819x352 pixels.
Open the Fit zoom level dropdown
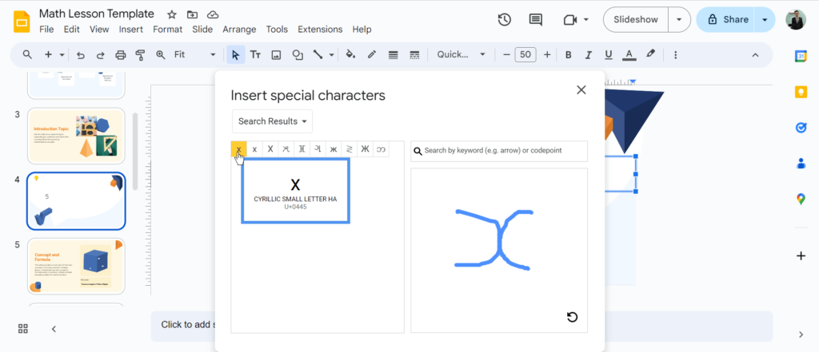click(195, 55)
